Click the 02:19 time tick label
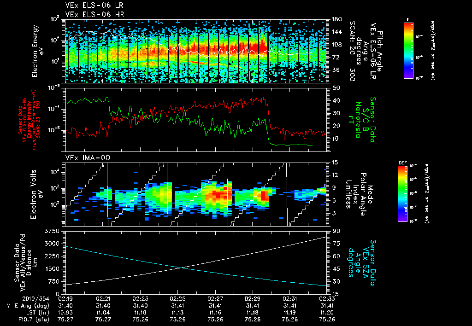The height and width of the screenshot is (326, 472). [65, 299]
